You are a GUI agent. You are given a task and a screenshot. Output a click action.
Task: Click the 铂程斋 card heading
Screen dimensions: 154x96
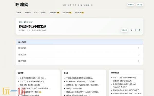21,73
